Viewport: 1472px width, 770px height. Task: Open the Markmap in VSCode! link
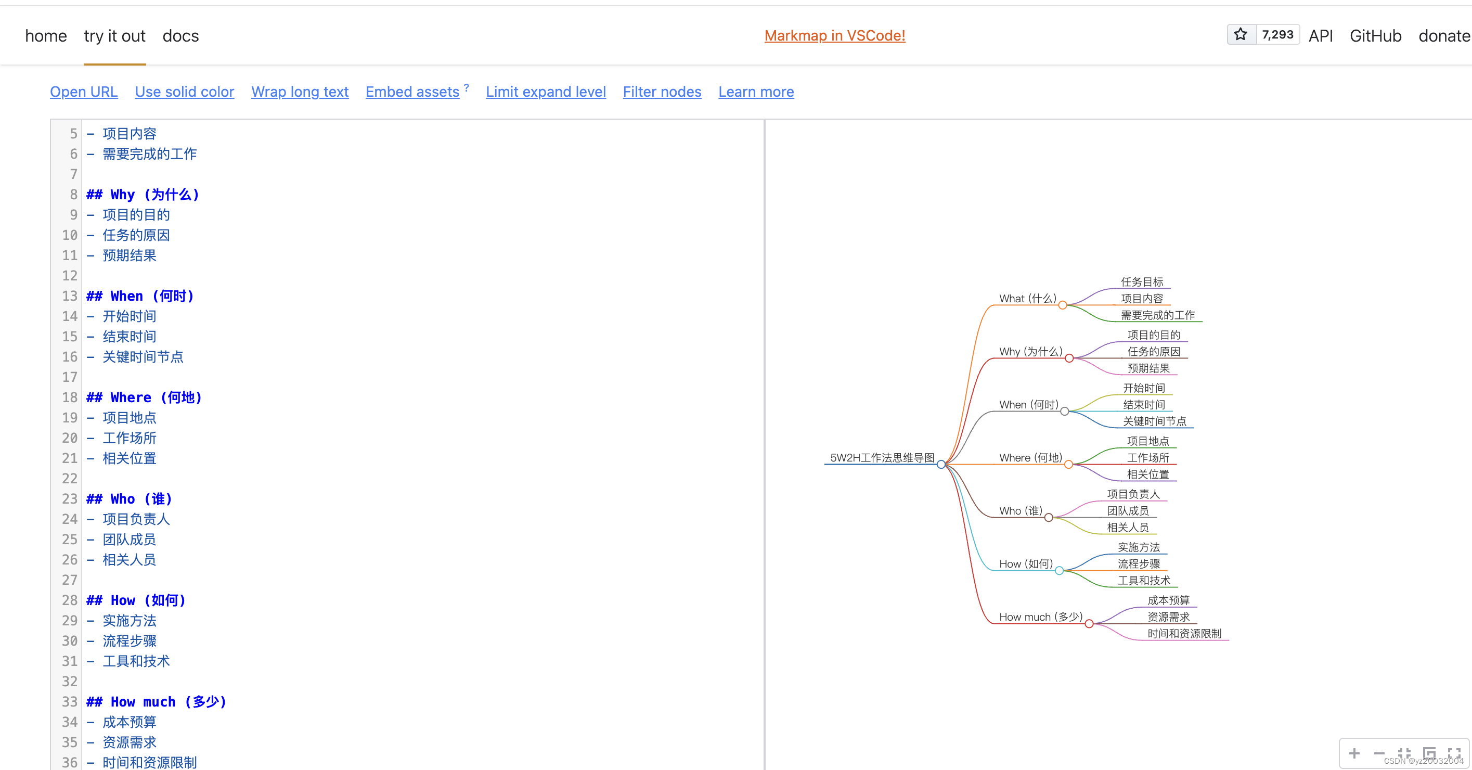coord(834,35)
